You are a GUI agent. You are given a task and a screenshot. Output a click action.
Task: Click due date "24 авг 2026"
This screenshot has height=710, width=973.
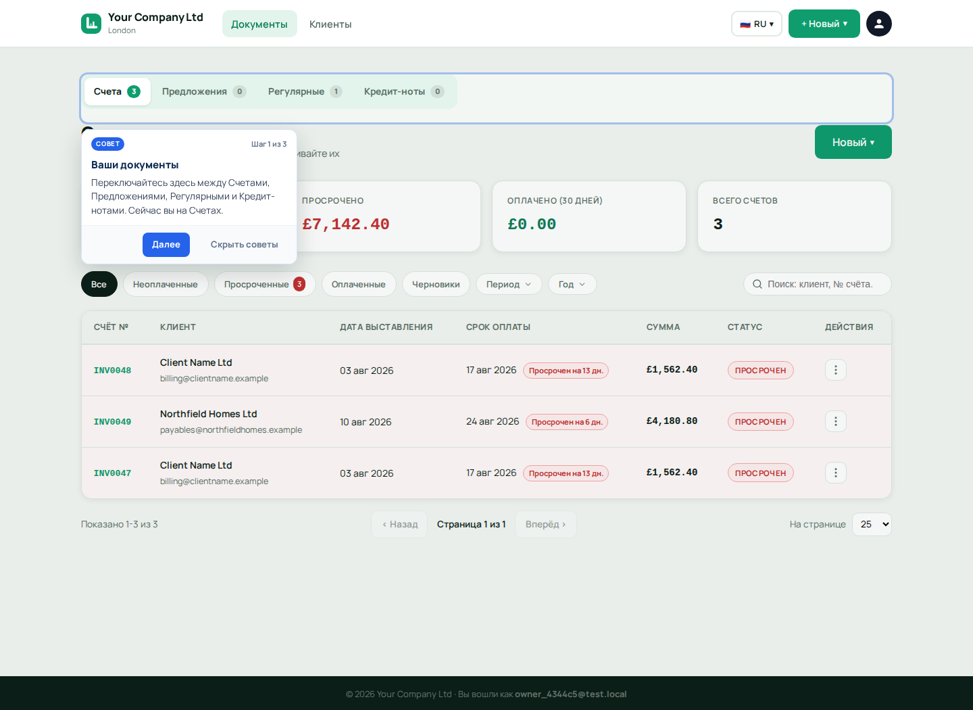click(x=493, y=421)
